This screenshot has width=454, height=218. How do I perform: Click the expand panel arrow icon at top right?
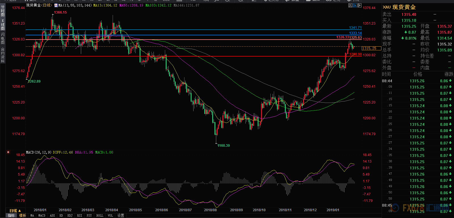click(360, 5)
